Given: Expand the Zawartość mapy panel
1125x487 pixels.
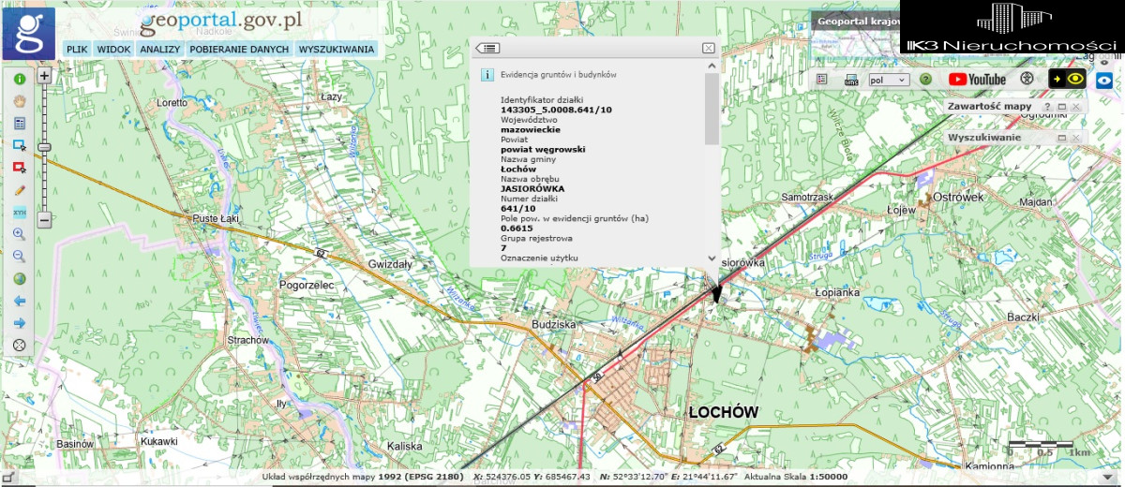Looking at the screenshot, I should (x=1062, y=108).
